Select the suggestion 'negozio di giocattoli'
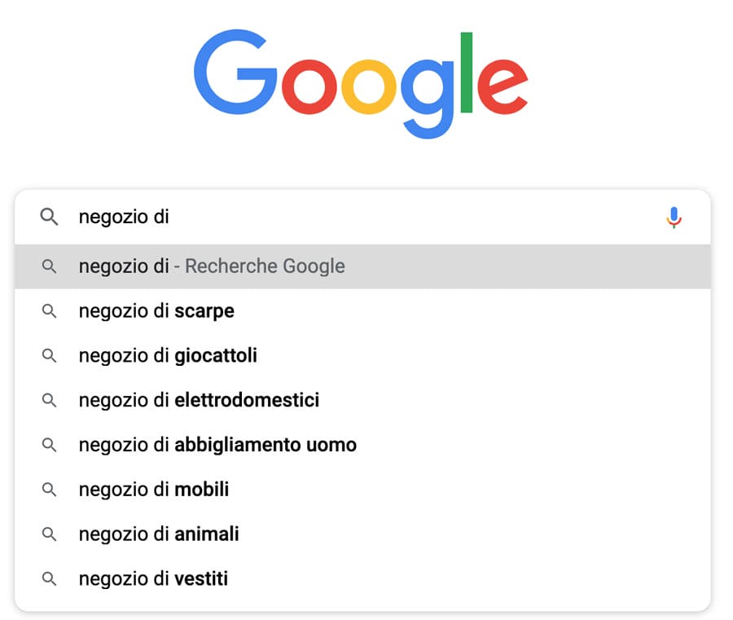 coord(168,355)
